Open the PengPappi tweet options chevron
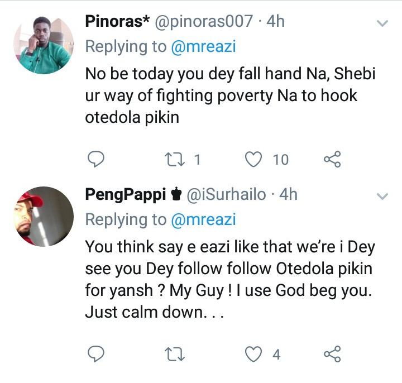This screenshot has width=402, height=383. click(382, 196)
